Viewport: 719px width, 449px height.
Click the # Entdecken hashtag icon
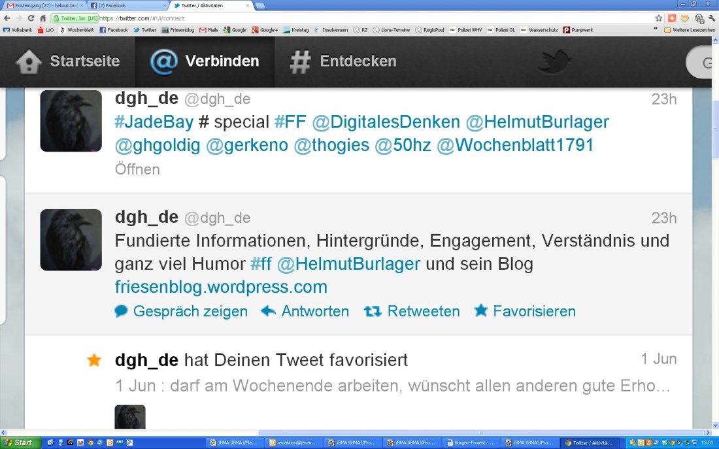point(300,62)
